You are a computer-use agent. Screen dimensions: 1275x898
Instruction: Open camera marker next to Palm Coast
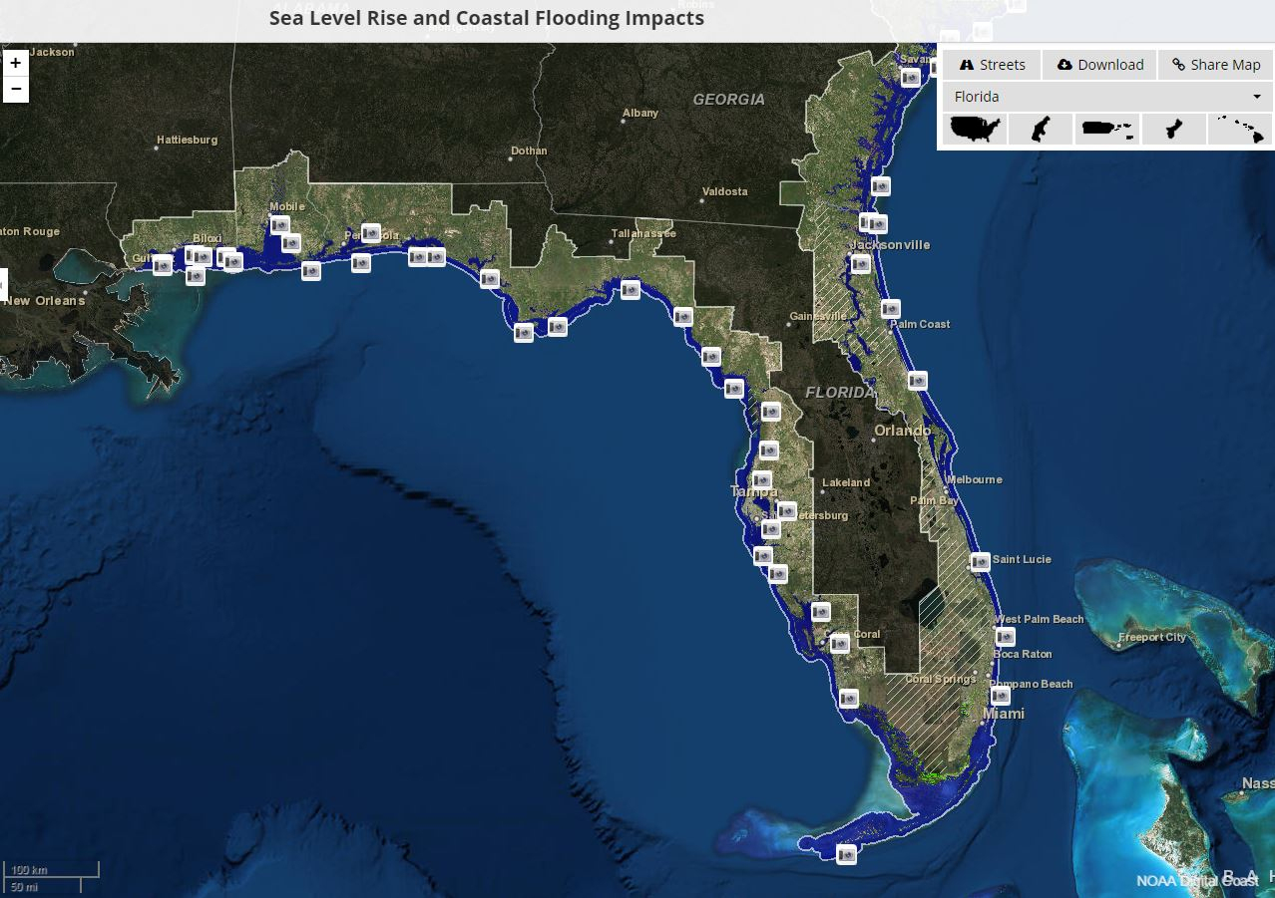[x=890, y=309]
